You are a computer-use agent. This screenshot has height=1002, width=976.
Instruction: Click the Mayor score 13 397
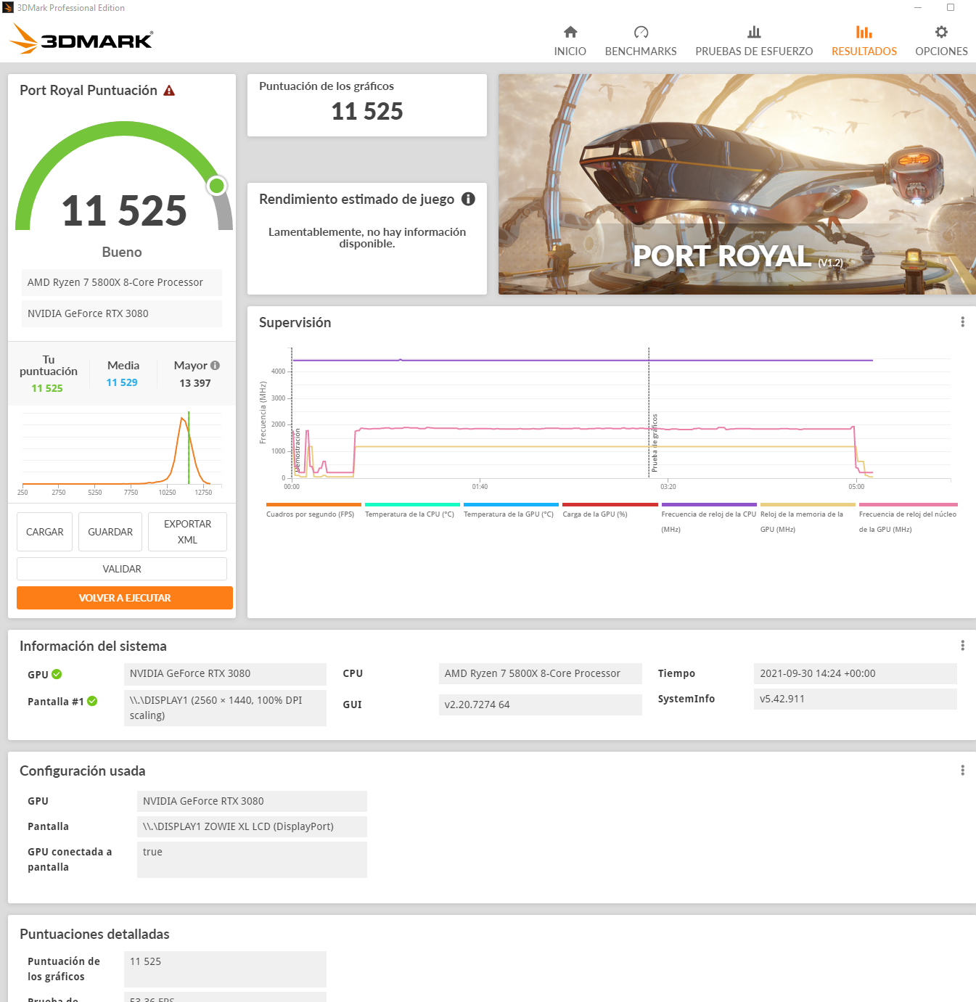(x=195, y=383)
